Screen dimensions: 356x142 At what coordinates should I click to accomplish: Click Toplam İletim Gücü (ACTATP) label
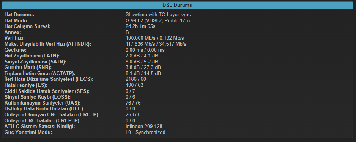click(x=40, y=73)
